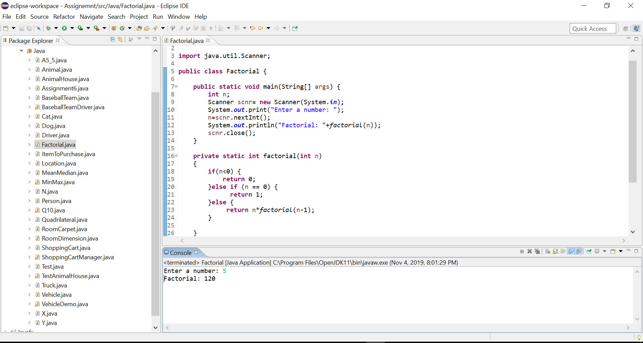Screen dimensions: 643x343
Task: Open Package Explorer View Menu dropdown
Action: [139, 39]
